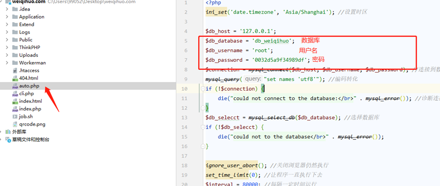The image size is (440, 186).
Task: Select the Logs folder icon
Action: click(15, 32)
